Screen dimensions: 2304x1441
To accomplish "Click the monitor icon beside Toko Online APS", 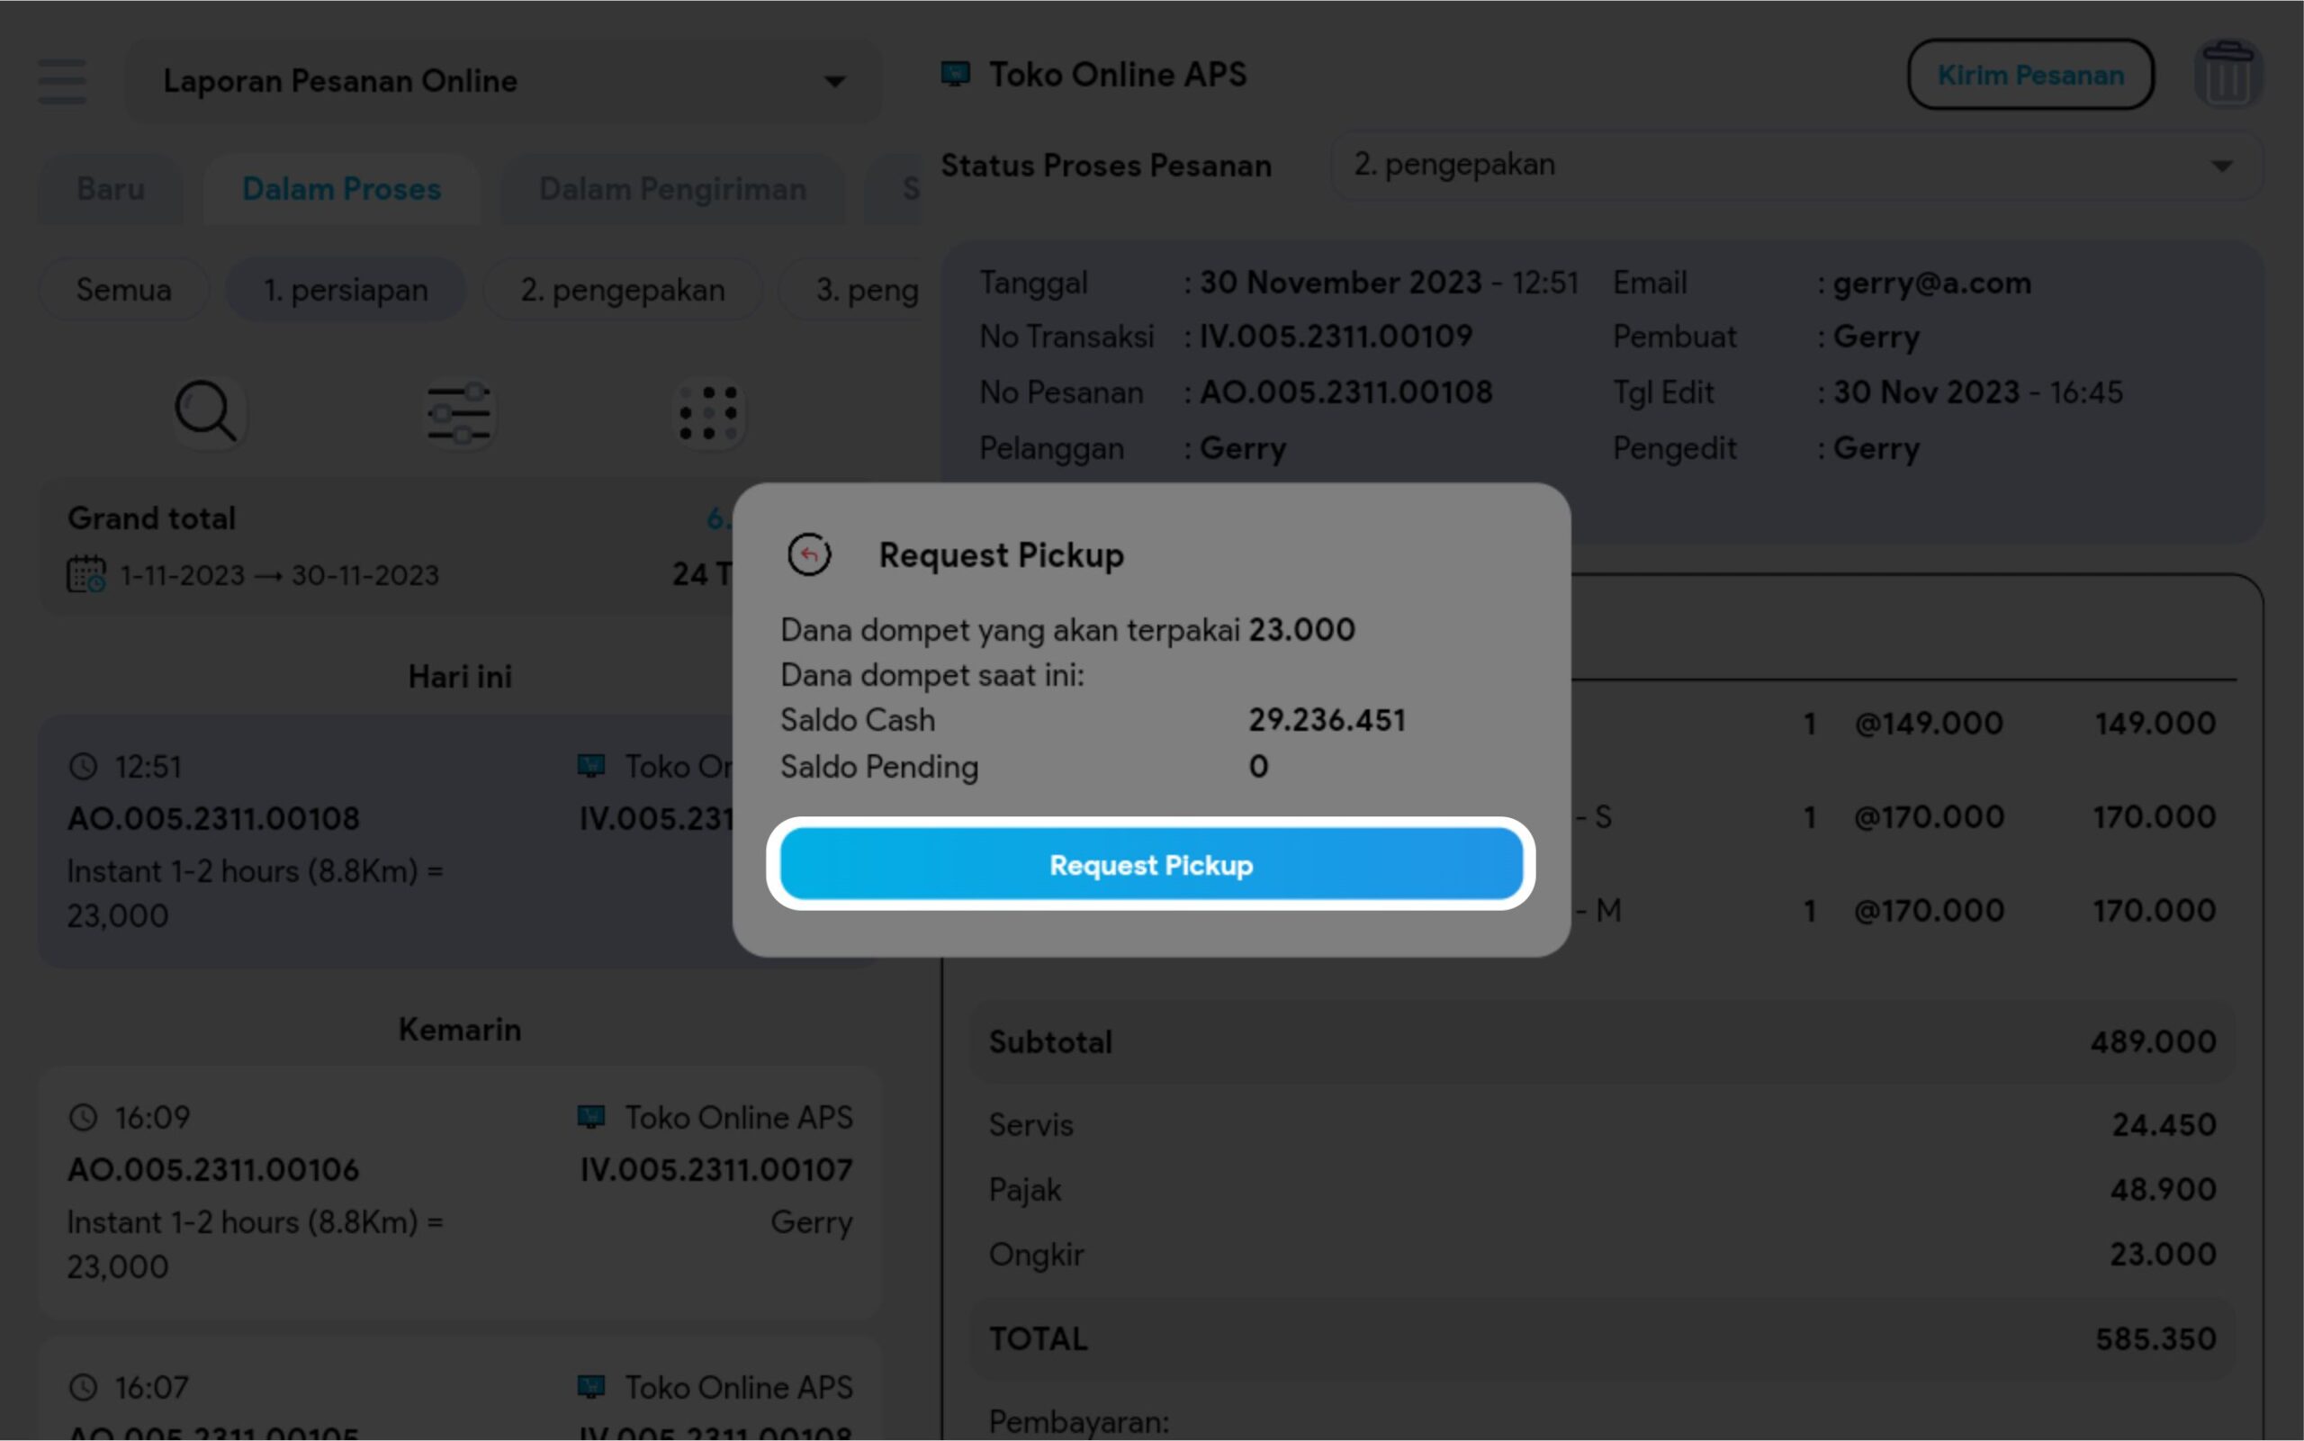I will click(x=955, y=75).
